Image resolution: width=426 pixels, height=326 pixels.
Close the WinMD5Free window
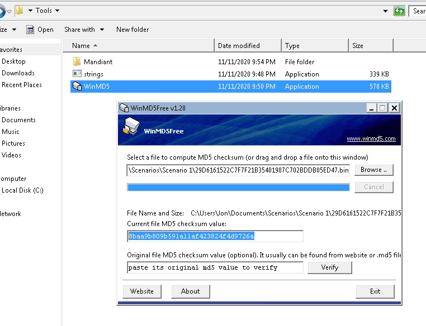pyautogui.click(x=394, y=108)
